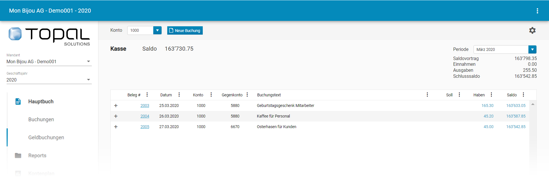The image size is (549, 185).
Task: Click the table scrollbar up arrow
Action: point(533,104)
